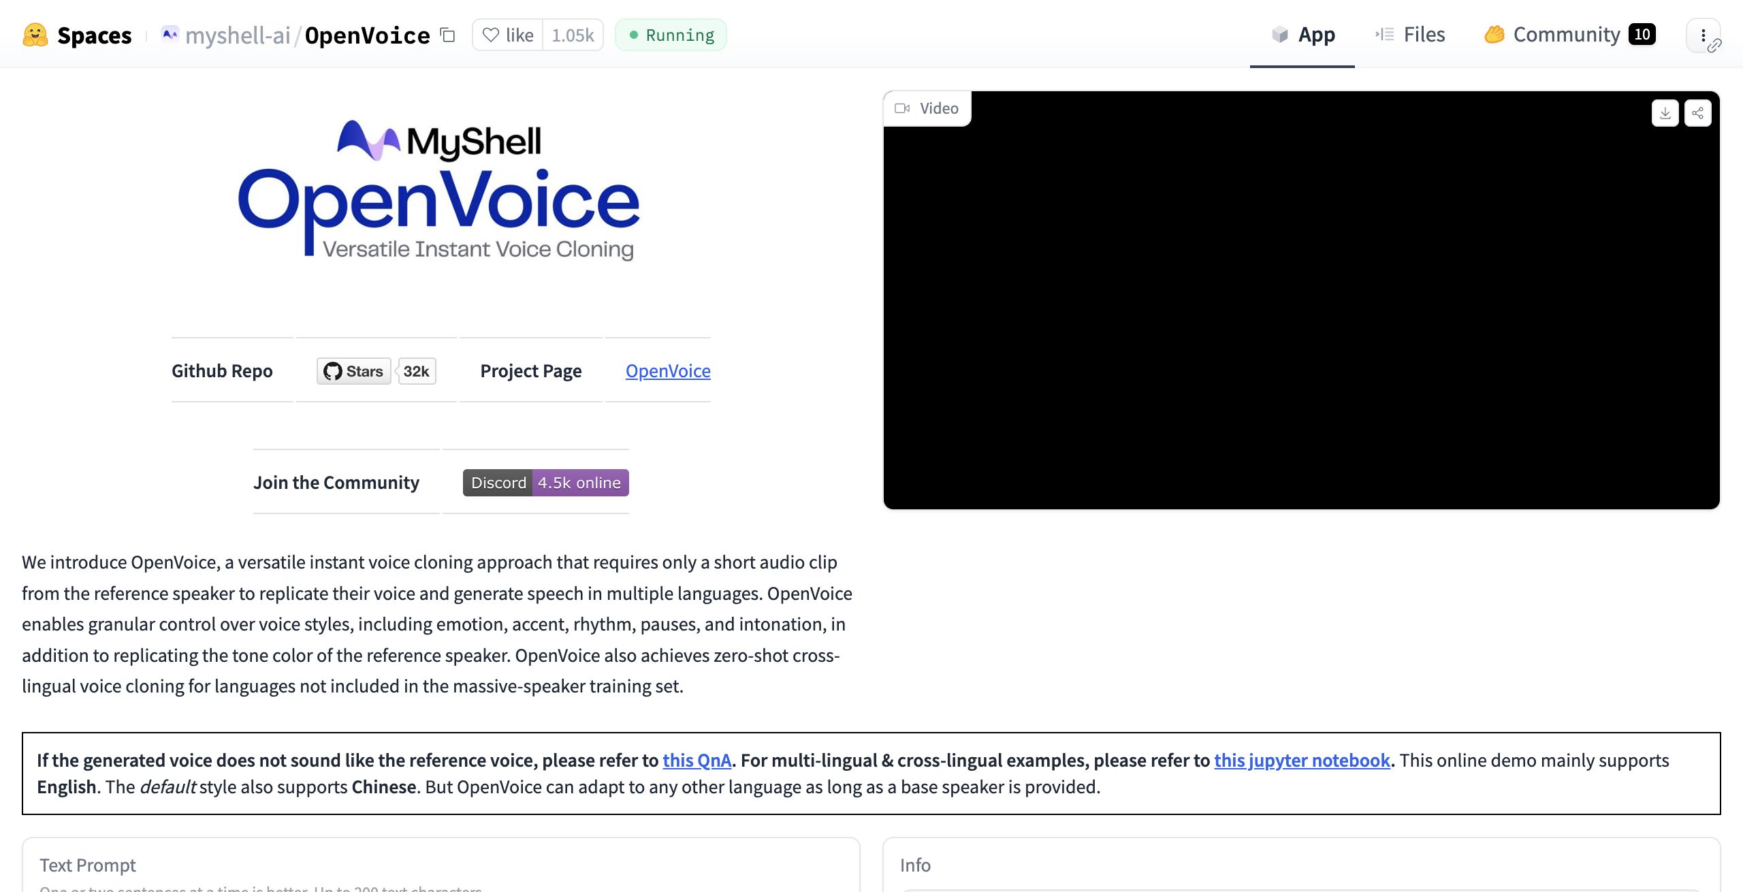Download the video with download icon
This screenshot has width=1743, height=892.
(1665, 113)
